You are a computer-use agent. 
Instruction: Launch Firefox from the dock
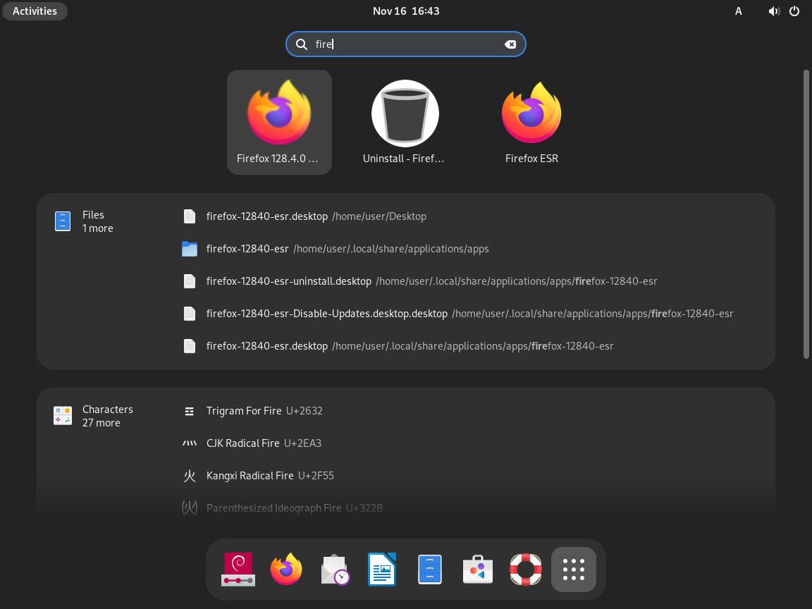point(286,569)
